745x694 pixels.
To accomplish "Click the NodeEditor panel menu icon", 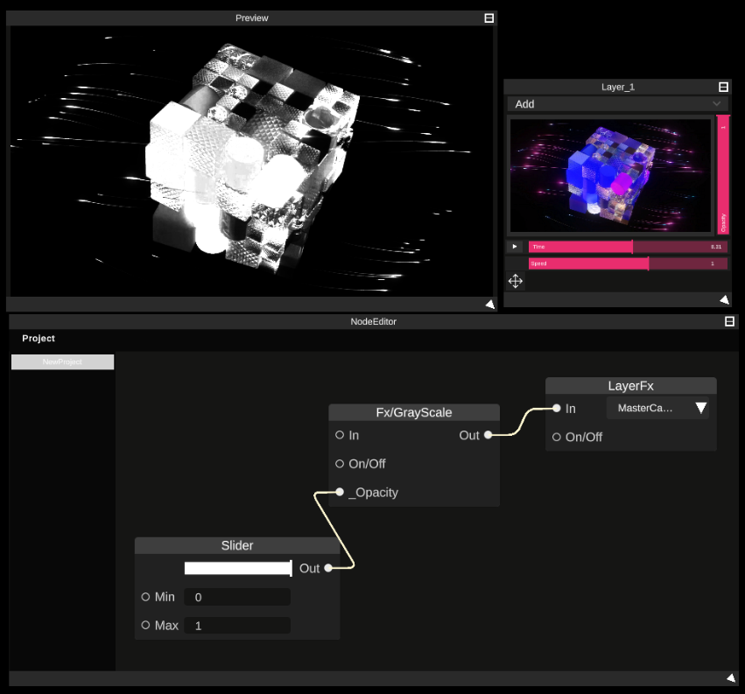I will [729, 321].
